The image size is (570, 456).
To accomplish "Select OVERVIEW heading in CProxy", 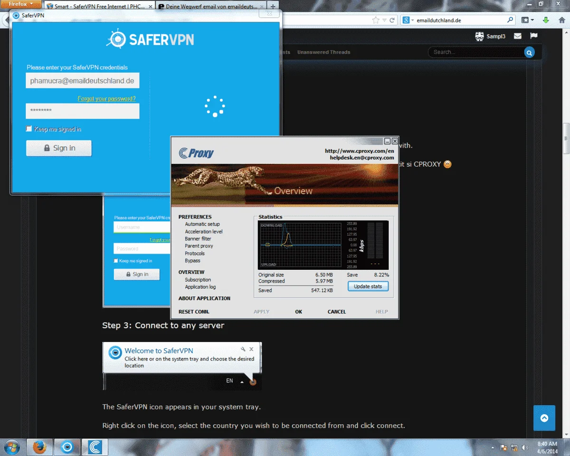I will pyautogui.click(x=191, y=272).
